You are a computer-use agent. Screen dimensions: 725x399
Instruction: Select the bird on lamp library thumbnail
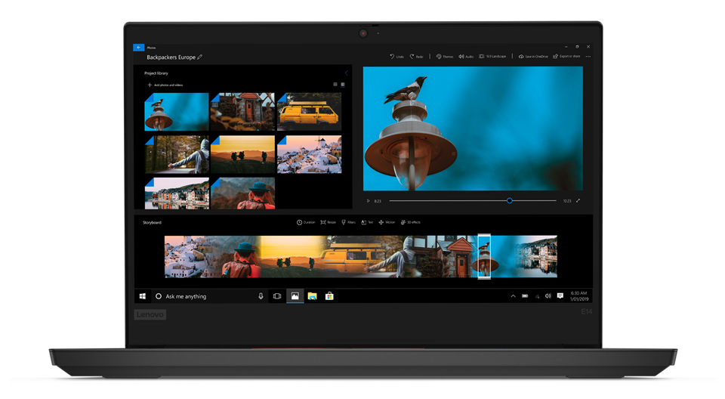tap(177, 112)
